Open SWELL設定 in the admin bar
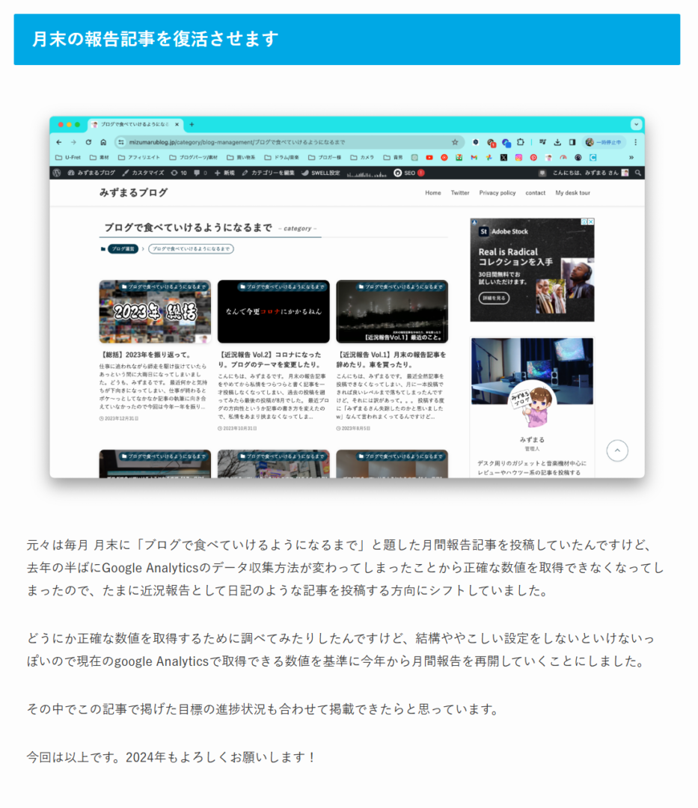 pos(320,173)
